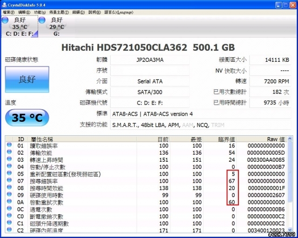Click the blue health orb on the C: D: E: F: tab

pos(5,20)
